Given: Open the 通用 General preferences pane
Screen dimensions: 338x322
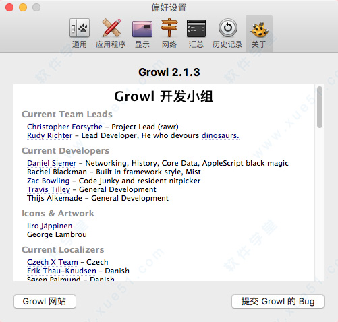Looking at the screenshot, I should 80,34.
